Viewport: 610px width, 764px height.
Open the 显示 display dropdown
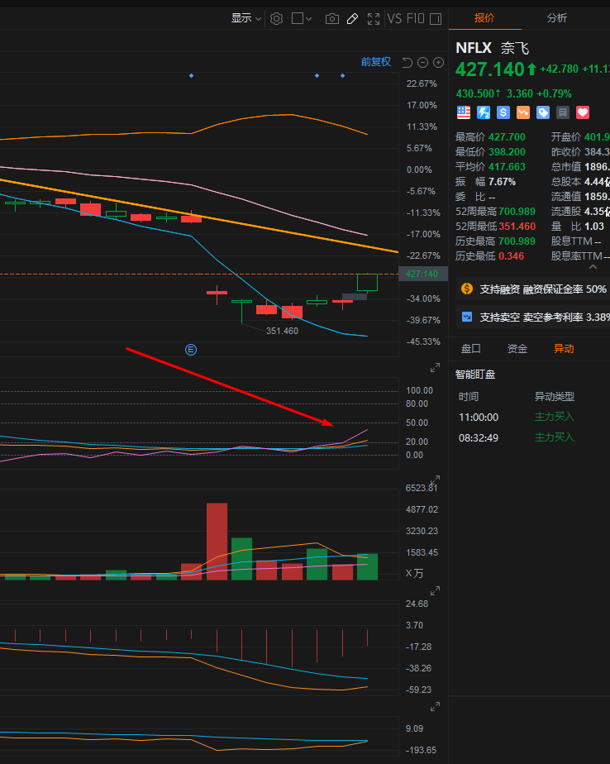coord(246,18)
